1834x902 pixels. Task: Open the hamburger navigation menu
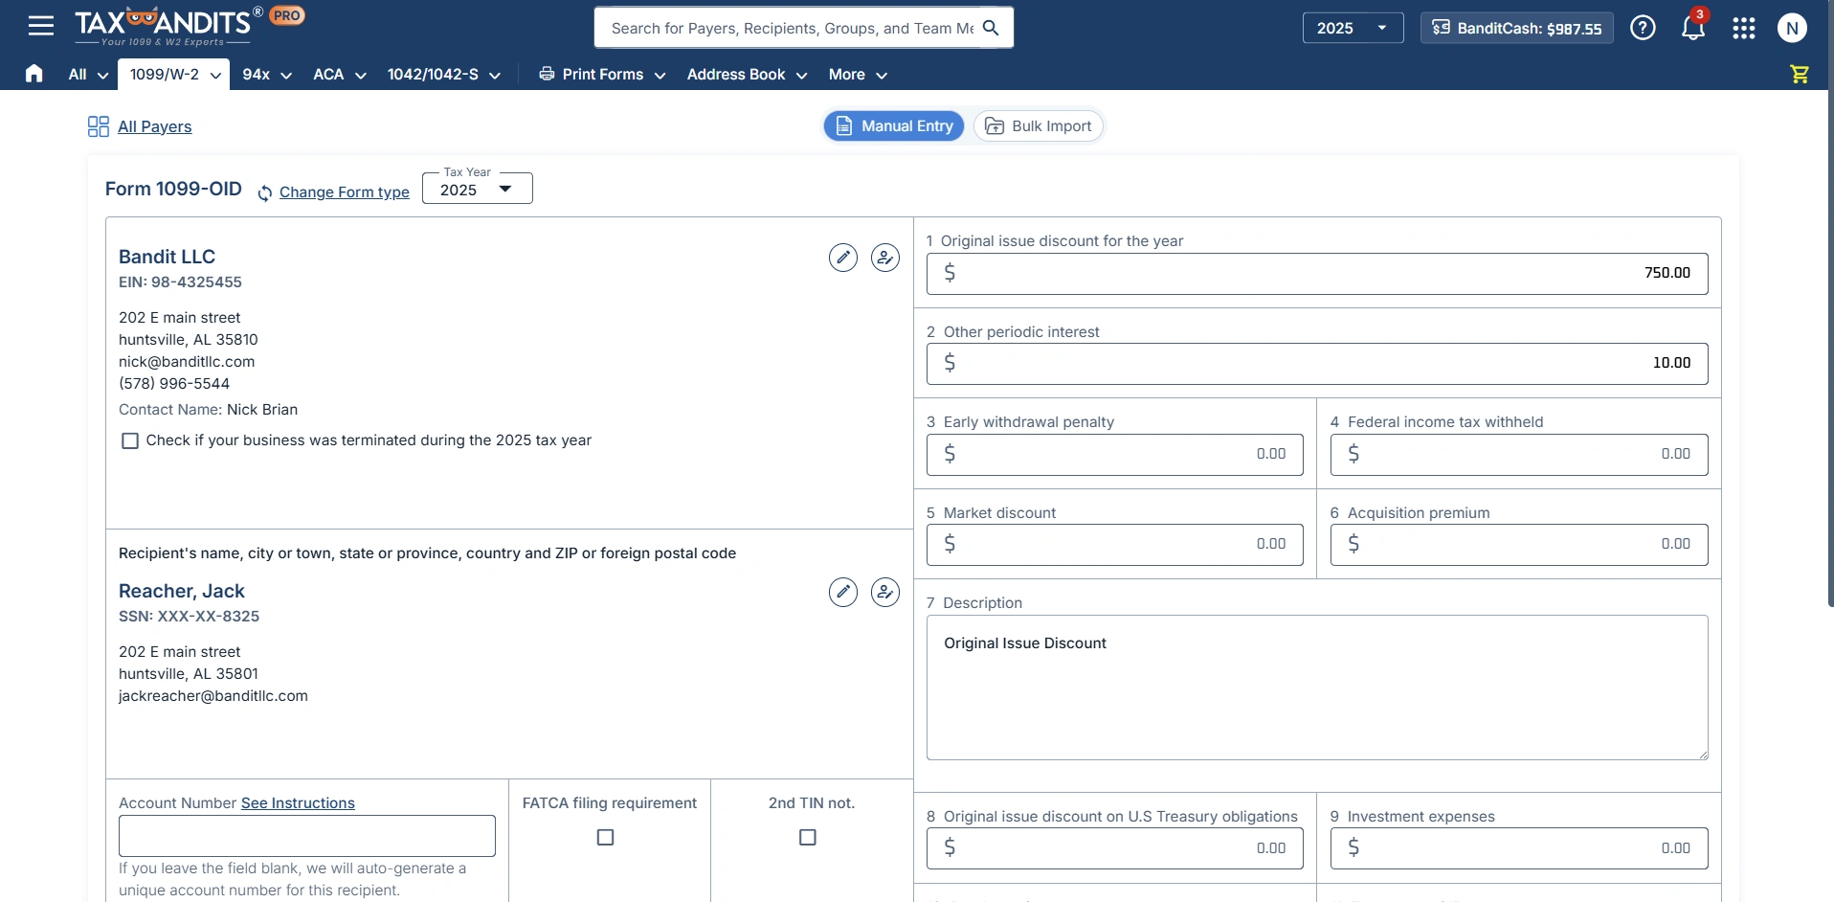pos(40,26)
